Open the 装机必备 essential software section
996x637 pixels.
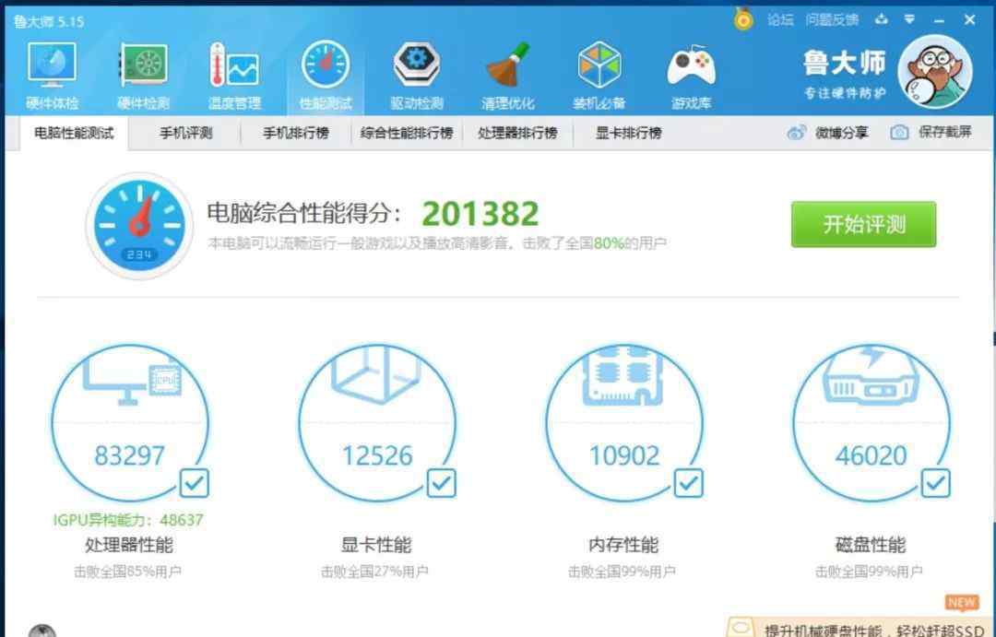click(x=599, y=75)
